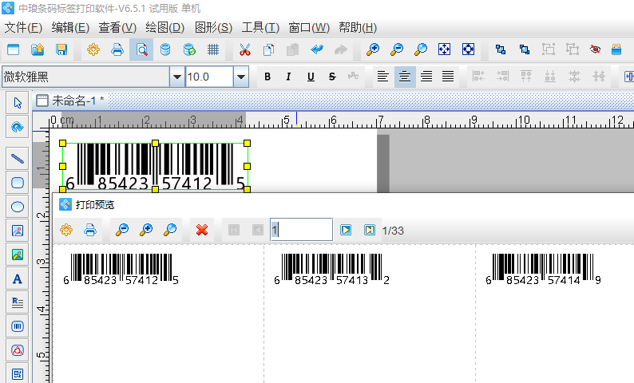Expand the font size dropdown
The height and width of the screenshot is (383, 634).
click(241, 77)
